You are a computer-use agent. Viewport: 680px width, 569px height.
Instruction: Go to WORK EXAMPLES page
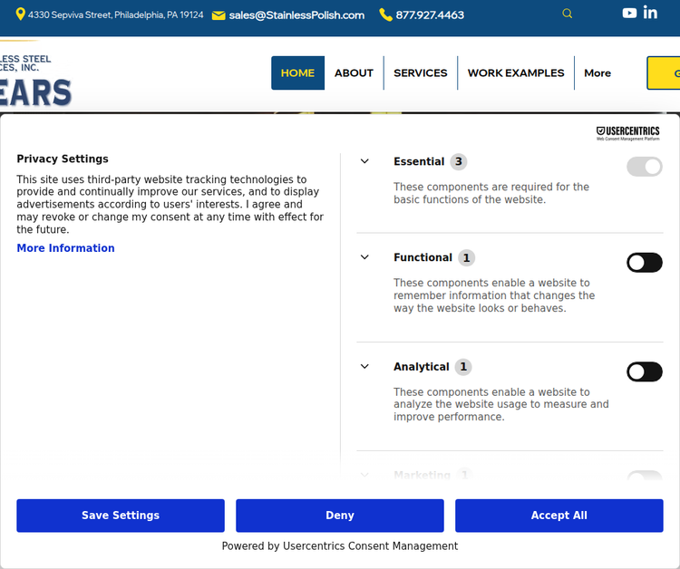(515, 73)
